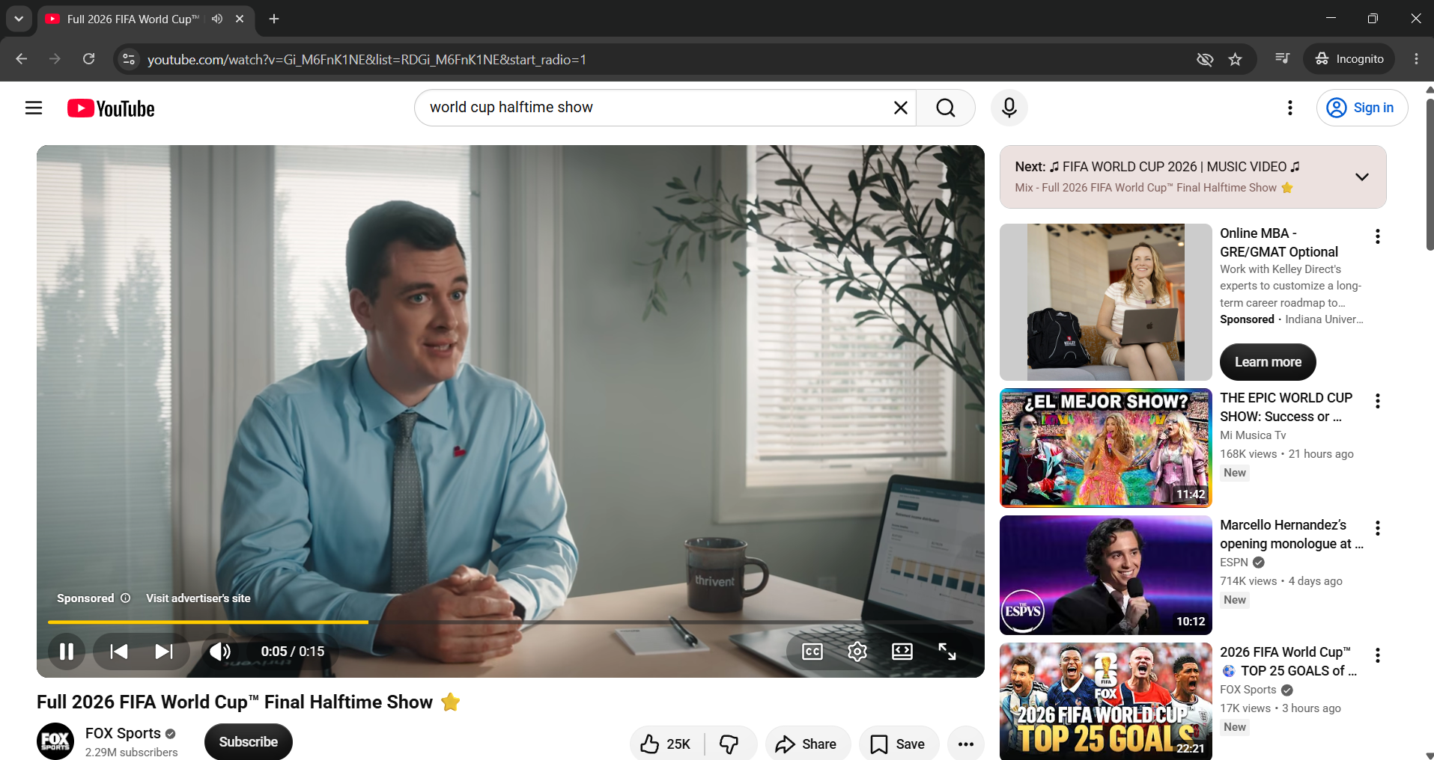Viewport: 1434px width, 760px height.
Task: Open the third-party cookies eye icon
Action: click(x=1204, y=59)
